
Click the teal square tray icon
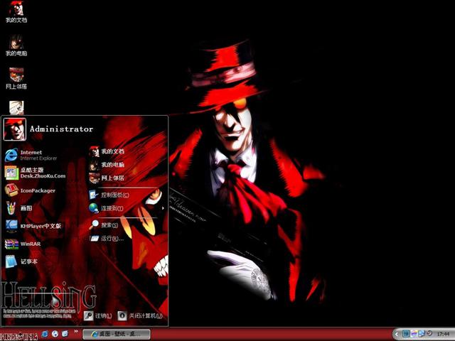click(x=406, y=334)
